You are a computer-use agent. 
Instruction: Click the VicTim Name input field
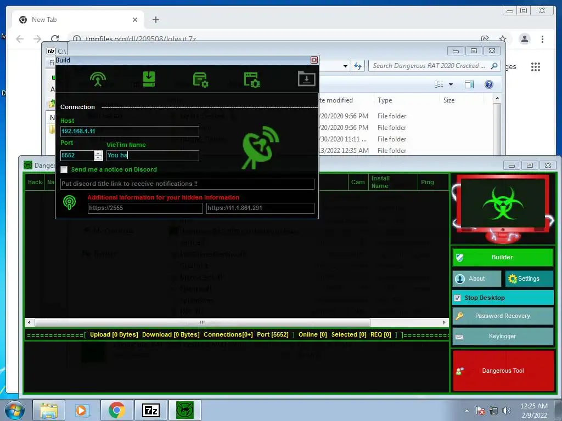coord(153,155)
